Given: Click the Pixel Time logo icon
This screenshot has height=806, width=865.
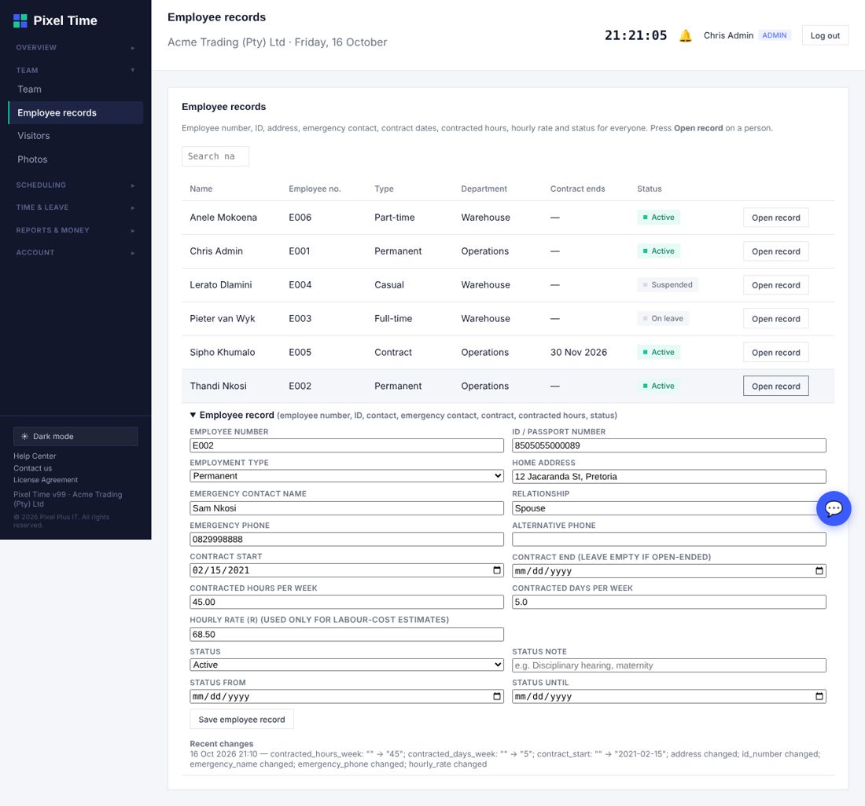Looking at the screenshot, I should (20, 21).
